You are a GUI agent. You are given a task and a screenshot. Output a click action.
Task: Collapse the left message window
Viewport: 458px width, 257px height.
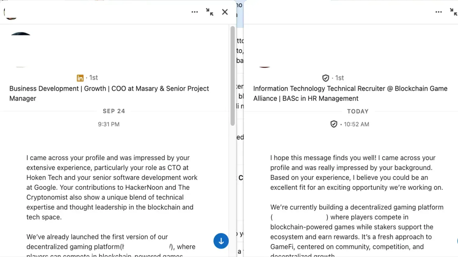209,12
